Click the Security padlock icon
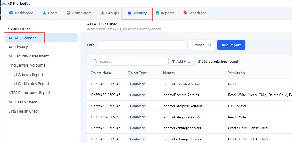The height and width of the screenshot is (143, 292). pyautogui.click(x=129, y=13)
